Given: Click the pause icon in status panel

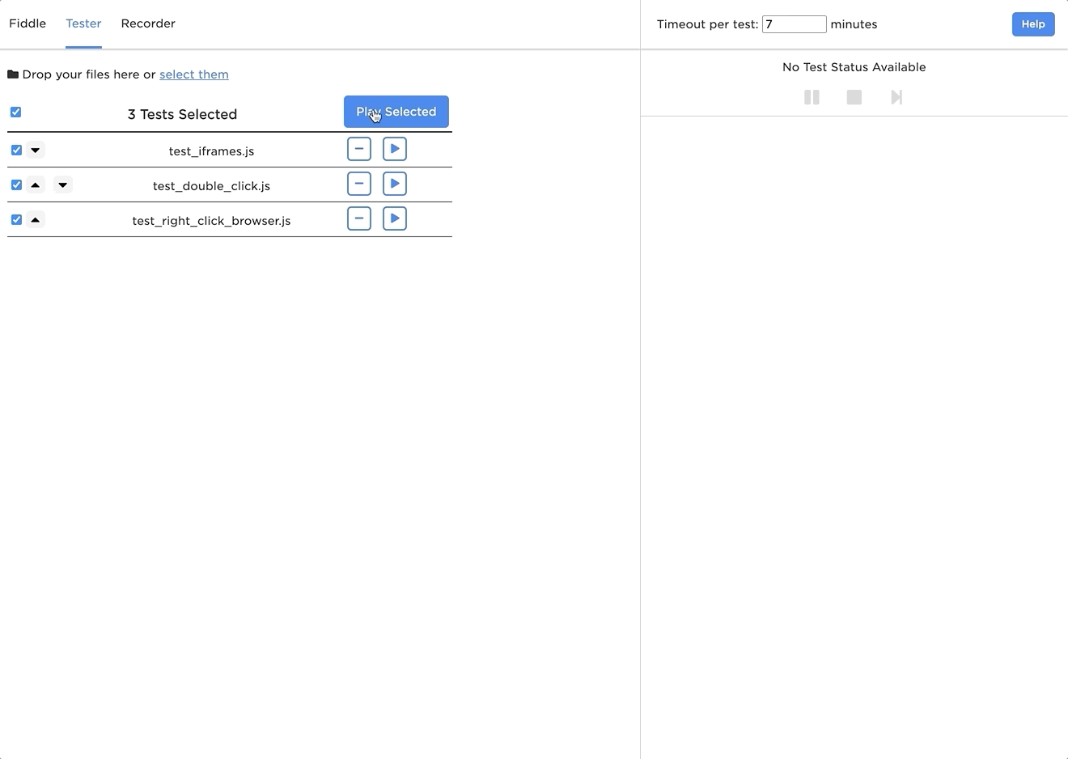Looking at the screenshot, I should 812,97.
